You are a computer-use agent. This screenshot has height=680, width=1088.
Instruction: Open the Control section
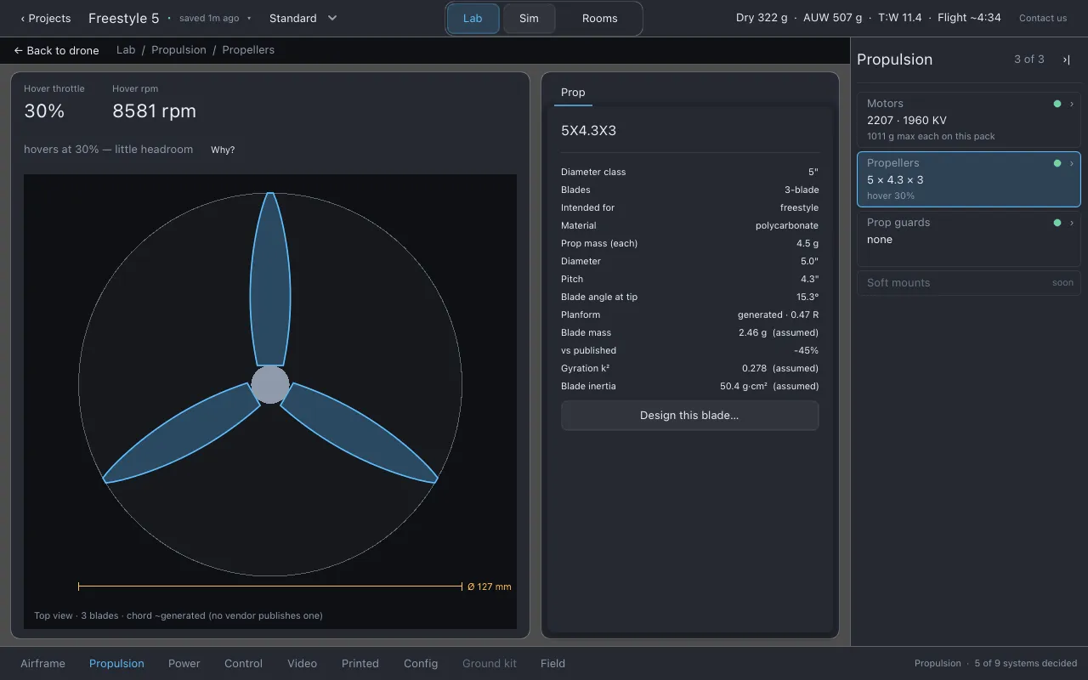243,664
